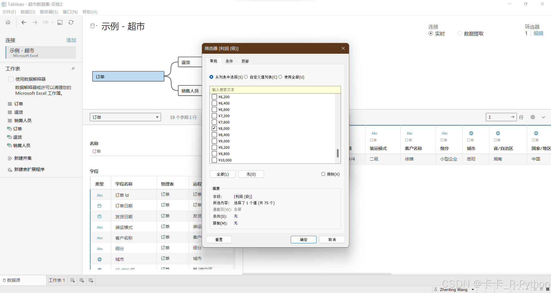Screen dimensions: 551x293
Task: Go back with the left arrow icon
Action: pyautogui.click(x=24, y=22)
